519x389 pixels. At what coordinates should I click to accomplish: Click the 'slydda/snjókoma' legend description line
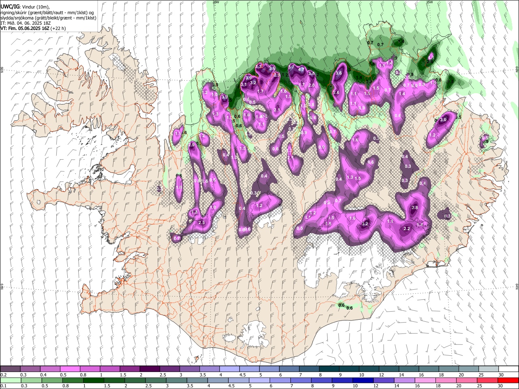click(x=48, y=18)
